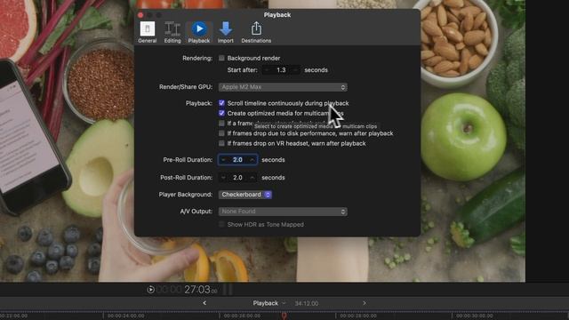Viewport: 569px width, 320px height.
Task: Click the Start after seconds field
Action: [x=281, y=70]
